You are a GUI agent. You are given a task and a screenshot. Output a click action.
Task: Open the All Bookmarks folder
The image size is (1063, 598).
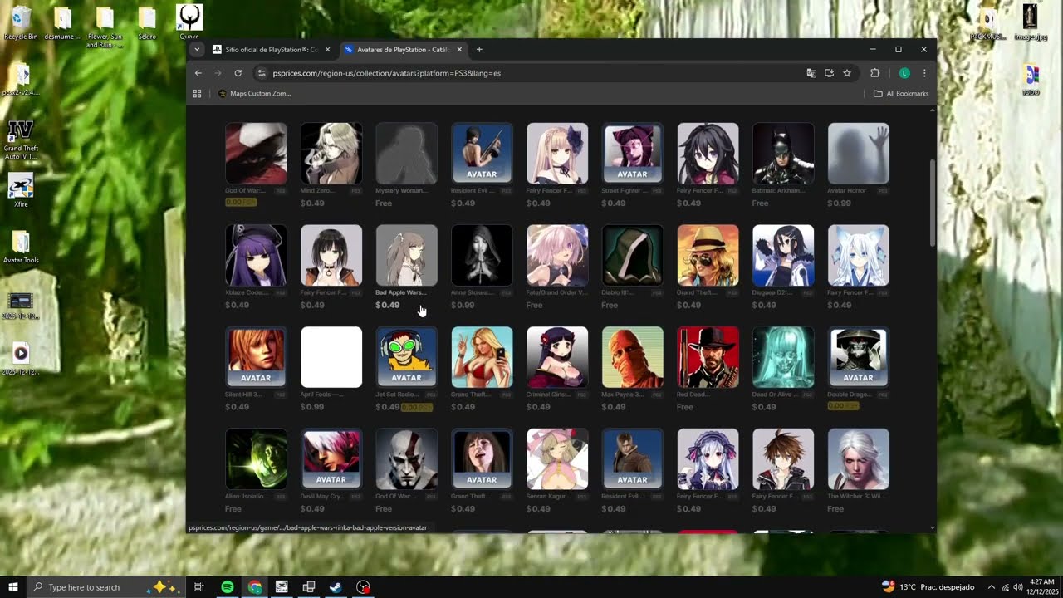tap(901, 94)
